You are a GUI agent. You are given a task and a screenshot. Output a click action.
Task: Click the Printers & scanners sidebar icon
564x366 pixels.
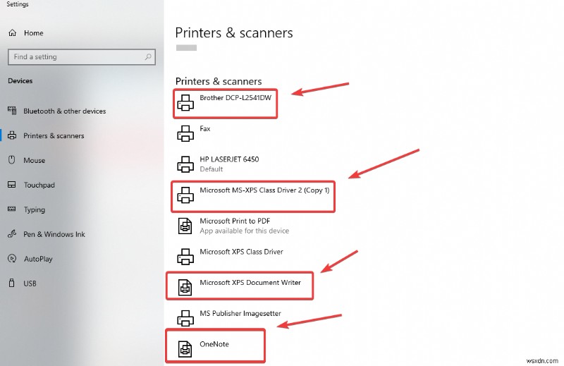tap(12, 135)
